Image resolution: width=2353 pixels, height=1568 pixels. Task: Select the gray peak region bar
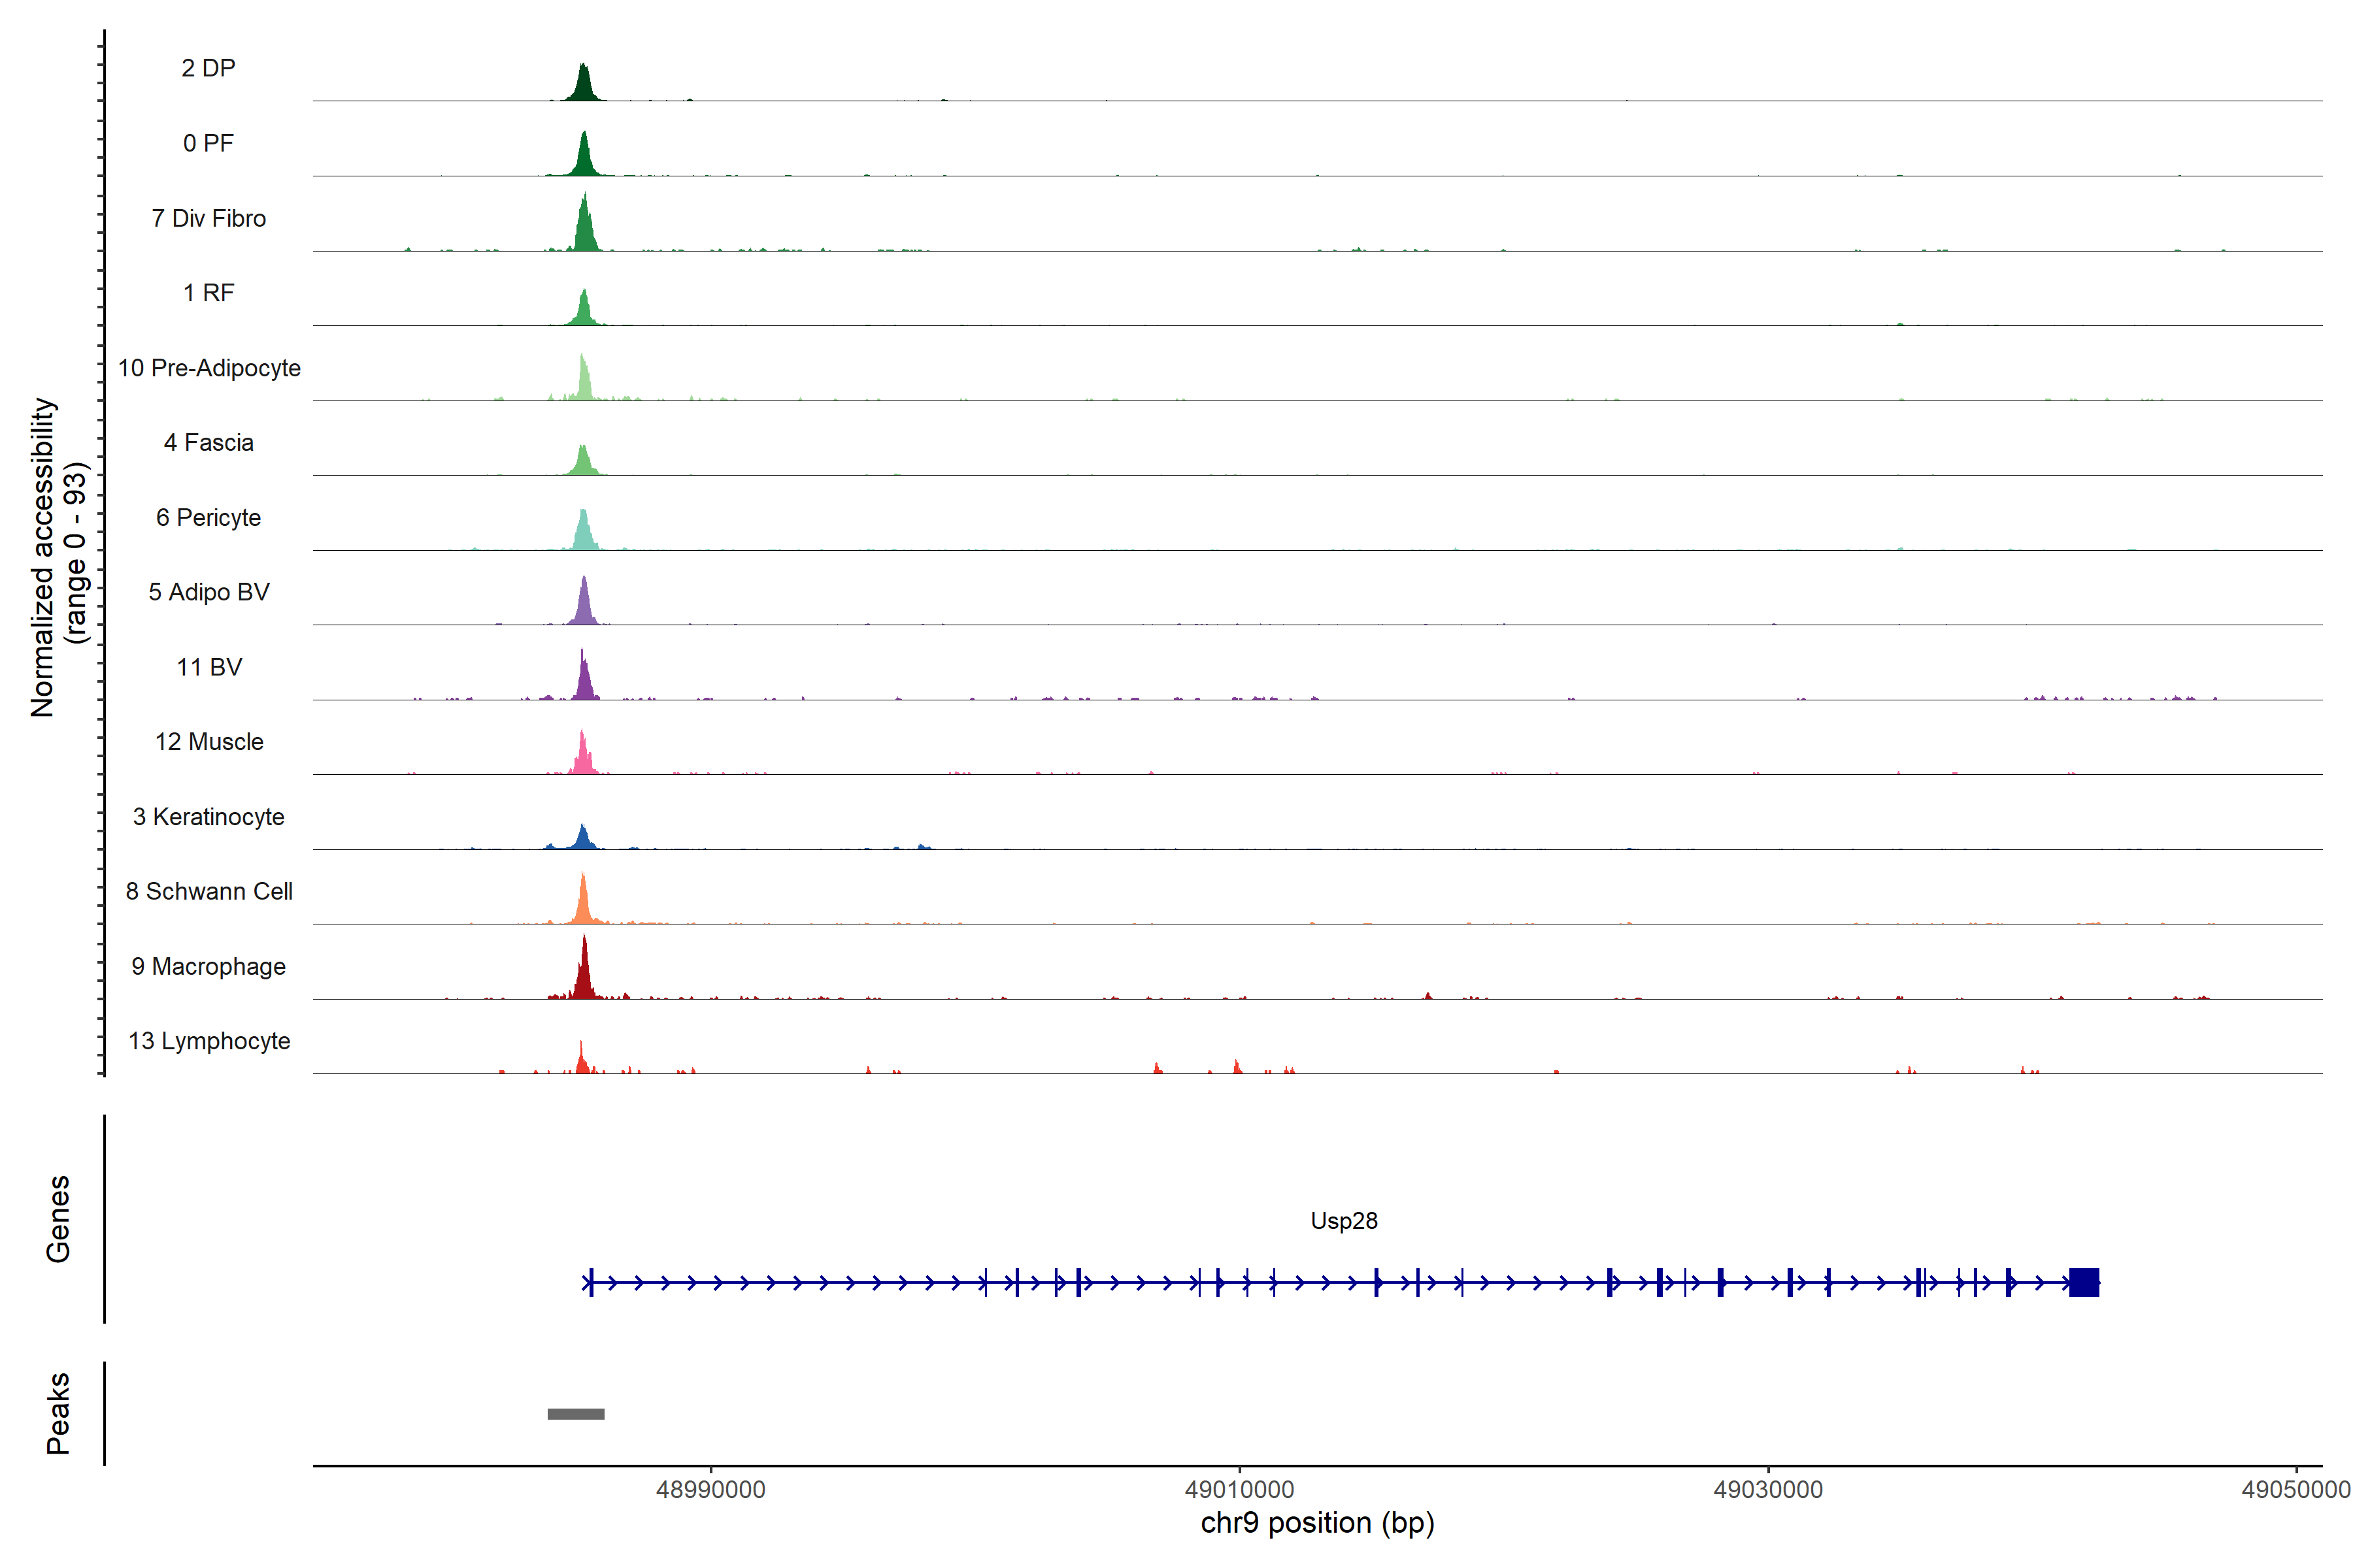click(x=575, y=1413)
